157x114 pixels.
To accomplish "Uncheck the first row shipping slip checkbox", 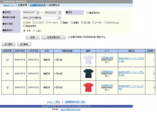I will [x=7, y=60].
